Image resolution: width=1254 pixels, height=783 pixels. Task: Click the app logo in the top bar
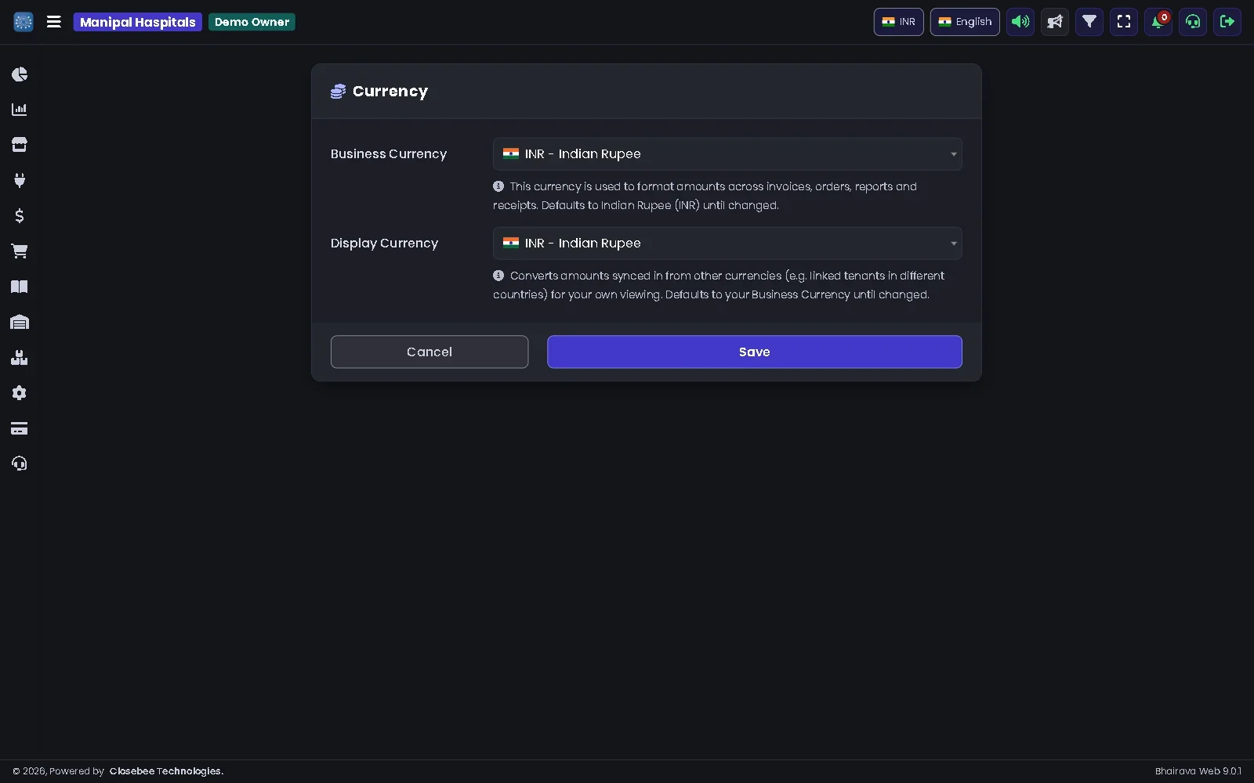(24, 22)
